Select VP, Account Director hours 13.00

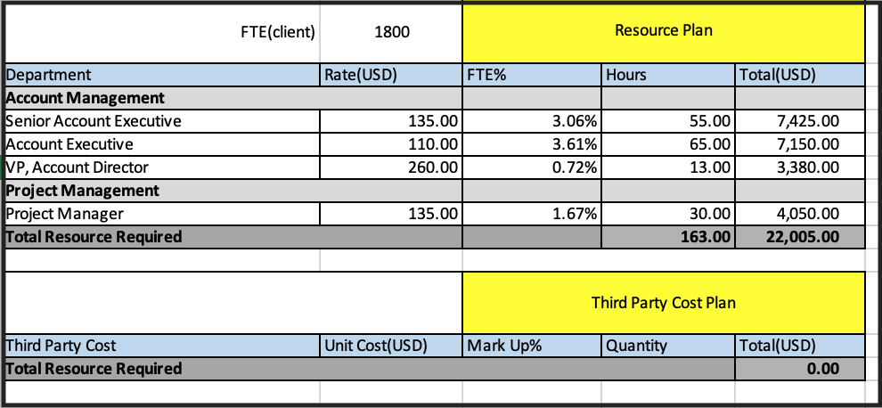[667, 167]
